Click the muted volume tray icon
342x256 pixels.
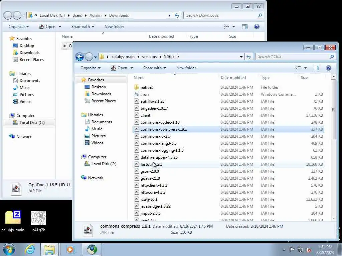[308, 250]
